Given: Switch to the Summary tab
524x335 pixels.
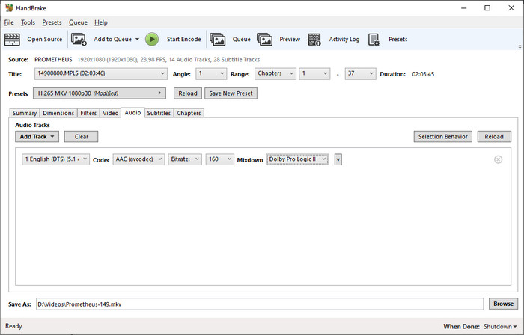Looking at the screenshot, I should pos(25,113).
